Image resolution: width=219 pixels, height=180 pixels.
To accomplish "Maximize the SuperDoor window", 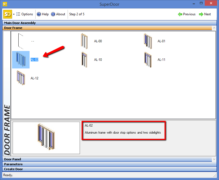I will click(201, 3).
